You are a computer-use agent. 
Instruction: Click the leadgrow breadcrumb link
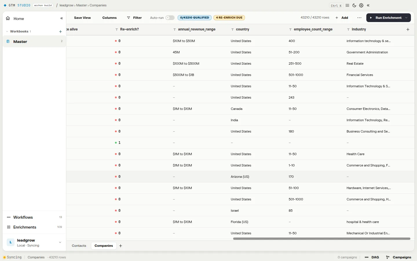click(x=66, y=6)
